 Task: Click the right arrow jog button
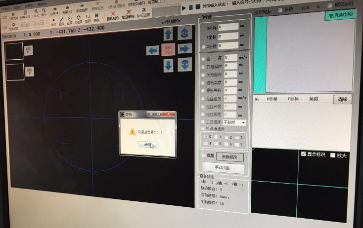pos(185,48)
